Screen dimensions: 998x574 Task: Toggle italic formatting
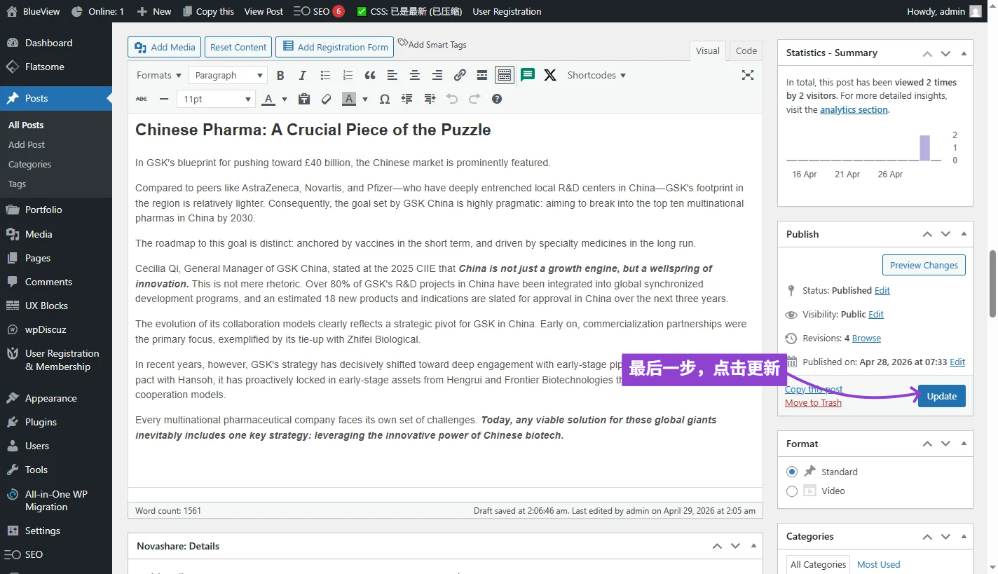coord(303,75)
